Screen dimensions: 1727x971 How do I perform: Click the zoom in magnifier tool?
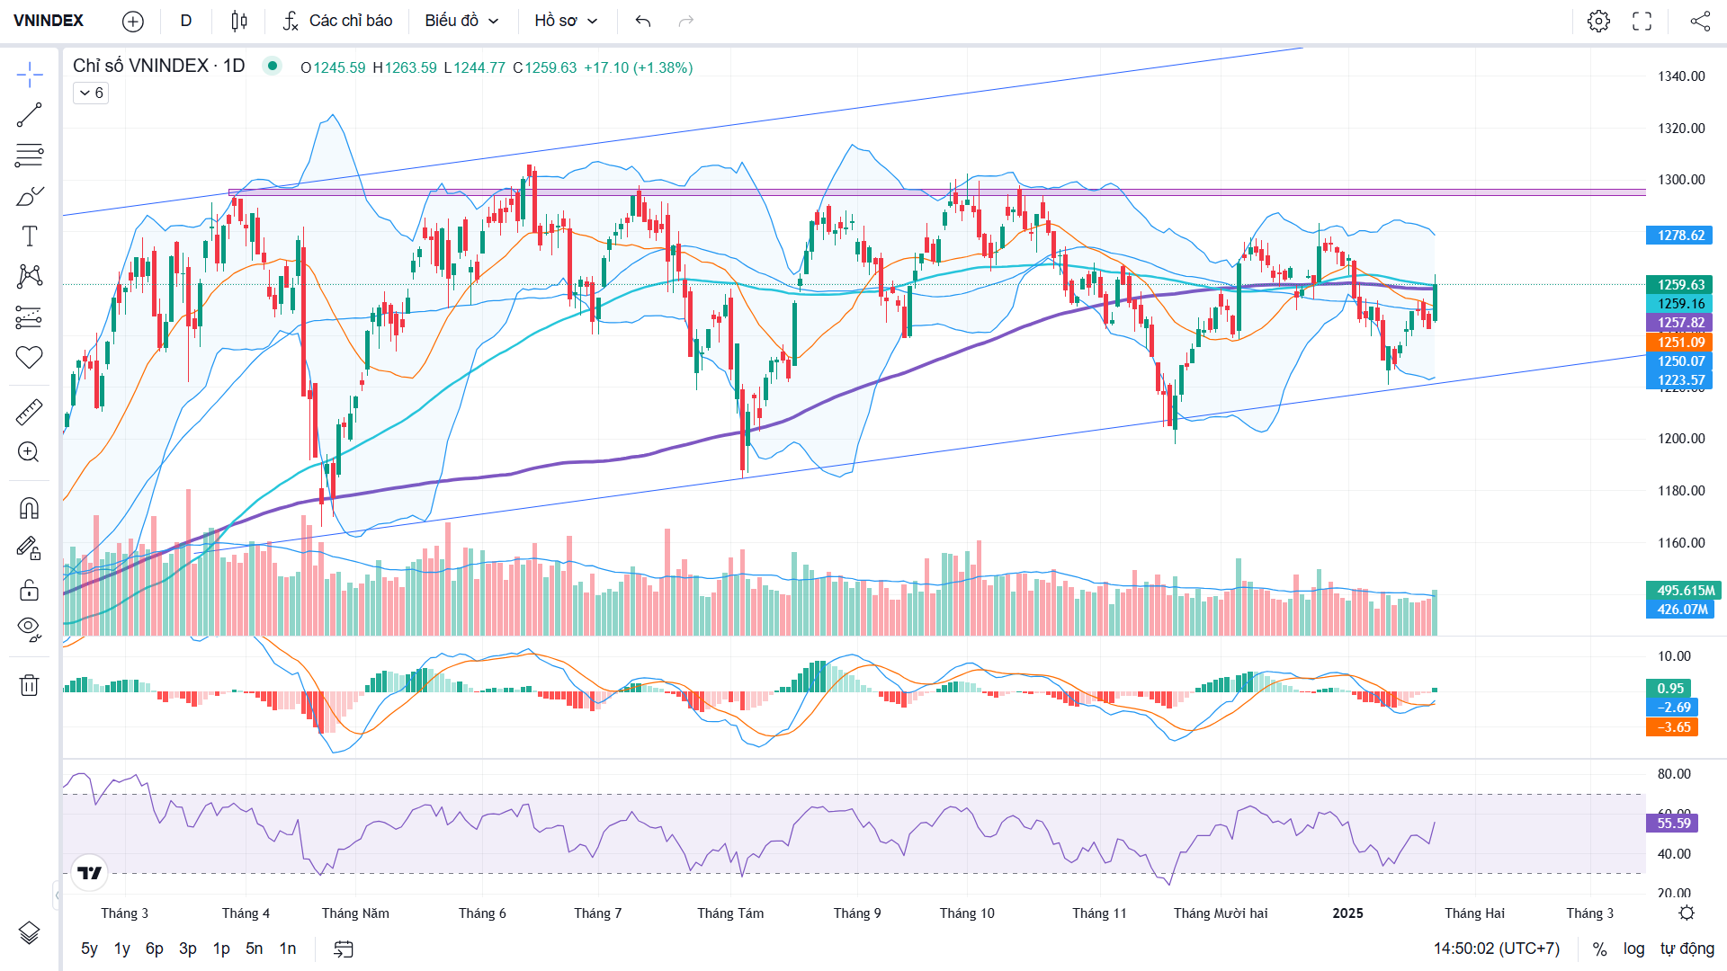click(29, 452)
